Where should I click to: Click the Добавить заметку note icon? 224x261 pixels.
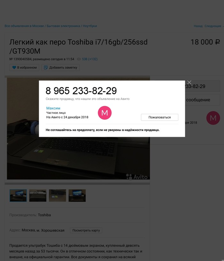[45, 68]
